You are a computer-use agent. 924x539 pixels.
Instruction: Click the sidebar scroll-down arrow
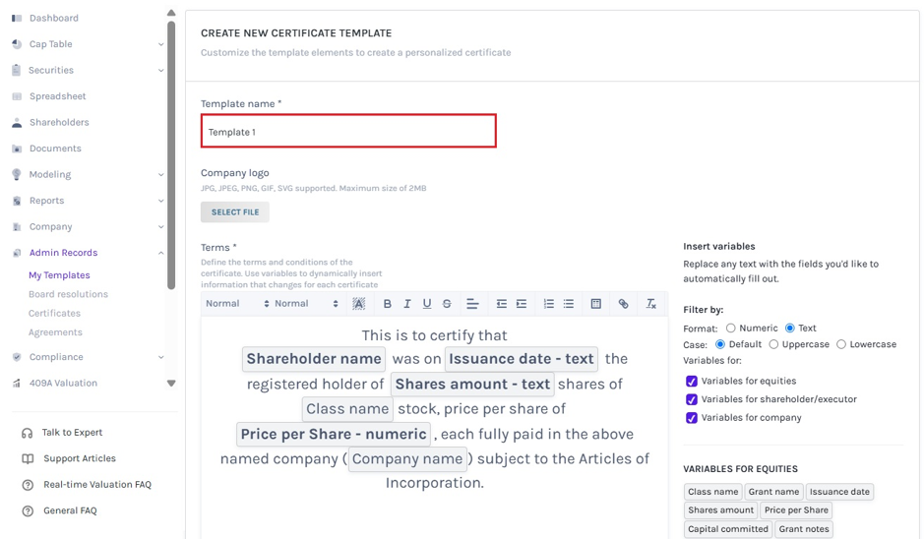171,384
